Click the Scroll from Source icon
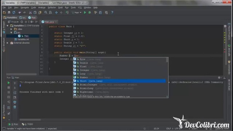The image size is (233, 131). pyautogui.click(x=22, y=22)
